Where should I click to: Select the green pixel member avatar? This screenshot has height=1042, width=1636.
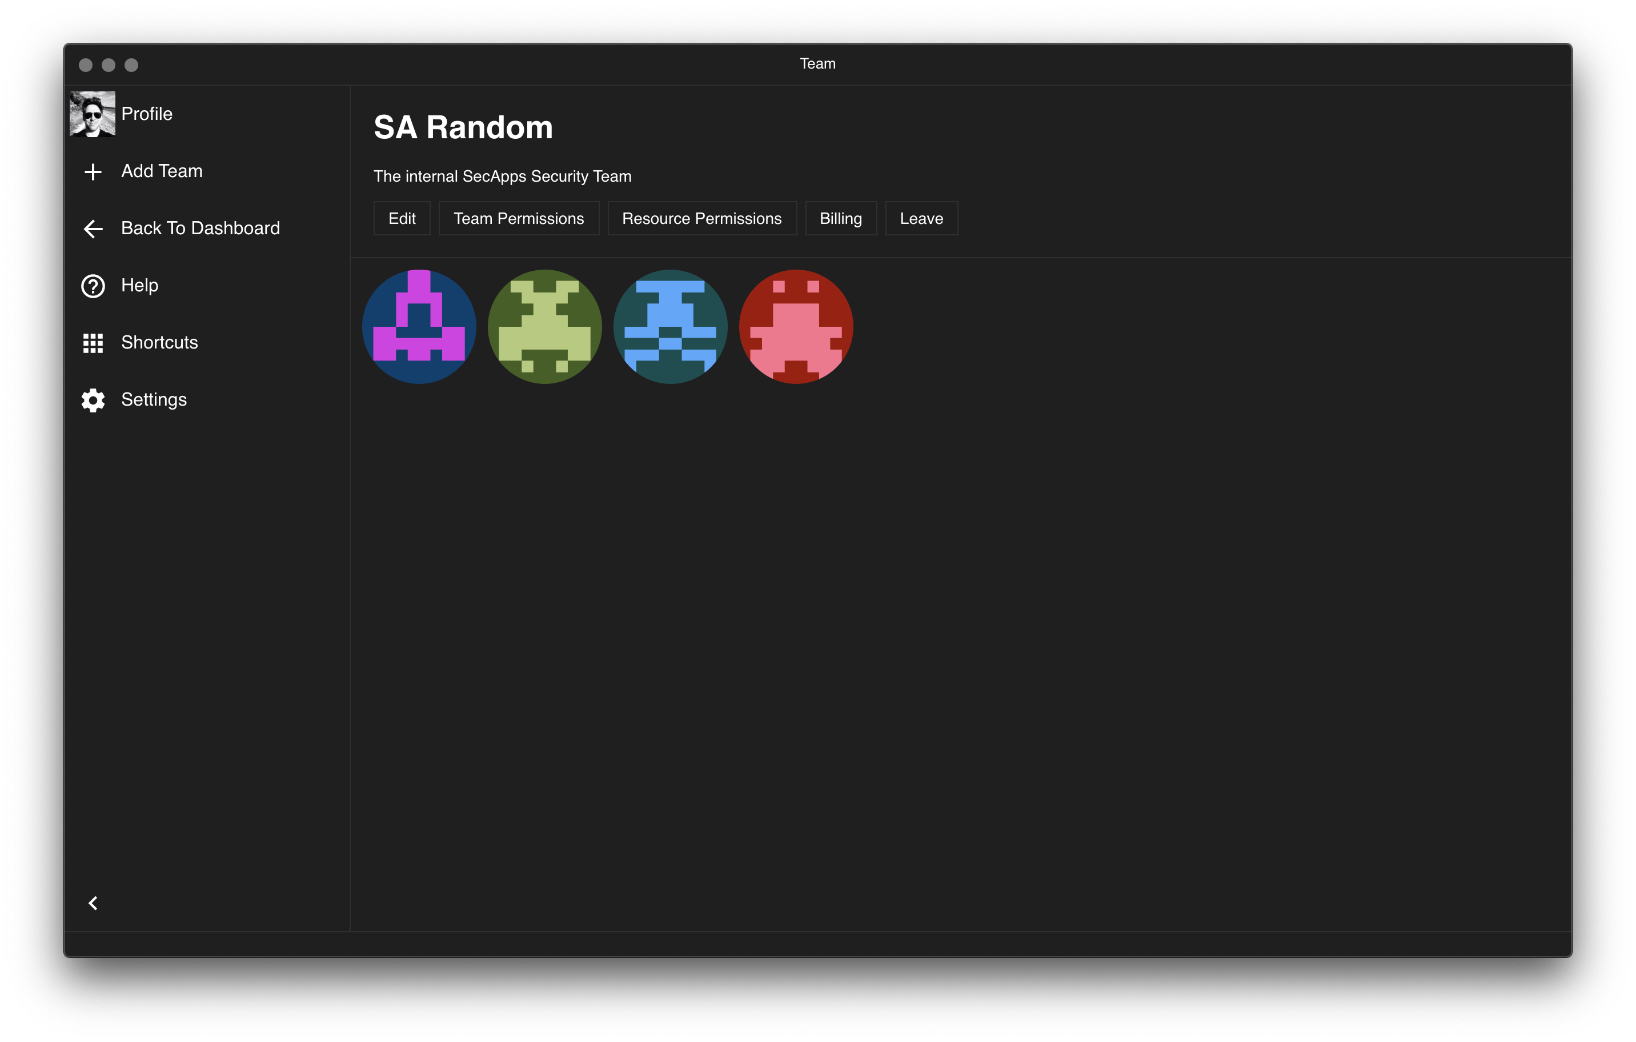(545, 327)
